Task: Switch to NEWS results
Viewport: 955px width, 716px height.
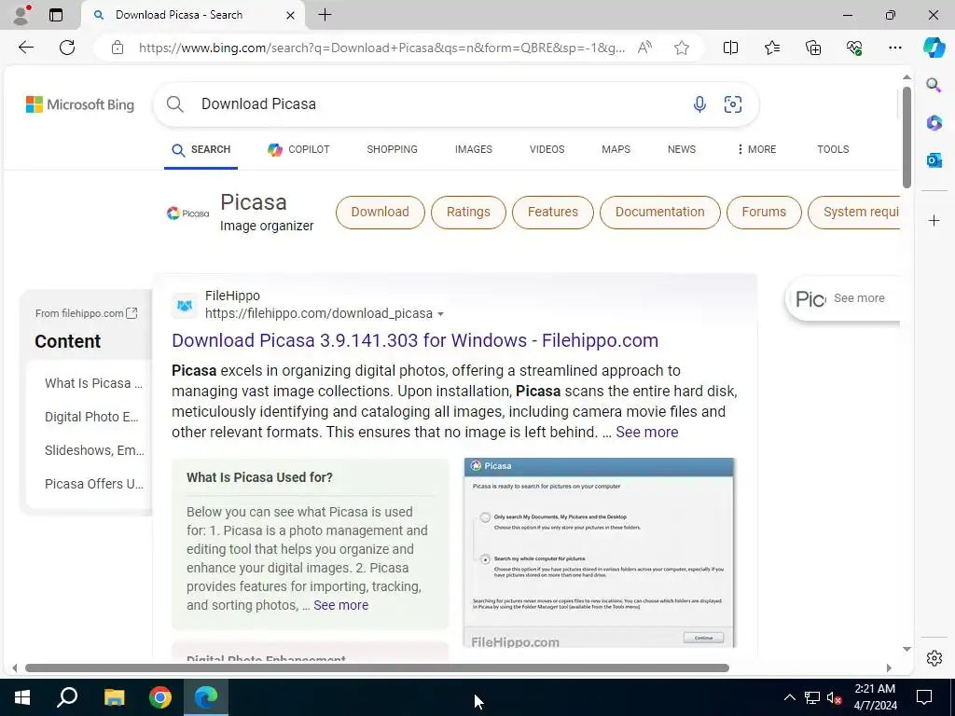Action: (682, 149)
